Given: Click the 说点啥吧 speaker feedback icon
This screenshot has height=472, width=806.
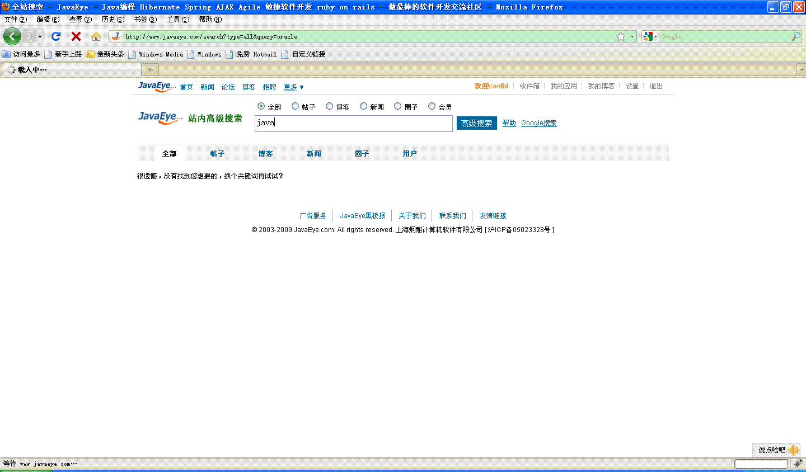Looking at the screenshot, I should (x=793, y=450).
